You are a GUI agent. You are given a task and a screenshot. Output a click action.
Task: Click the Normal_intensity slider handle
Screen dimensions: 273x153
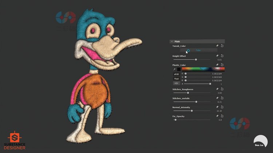(192, 111)
